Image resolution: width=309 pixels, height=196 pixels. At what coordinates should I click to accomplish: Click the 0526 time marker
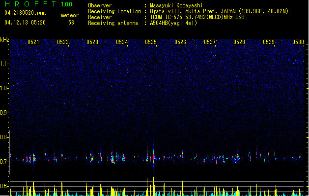[180, 42]
